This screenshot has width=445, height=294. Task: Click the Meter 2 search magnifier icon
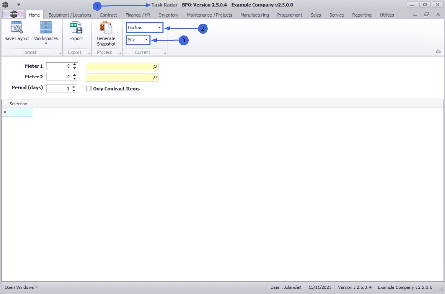tap(155, 77)
